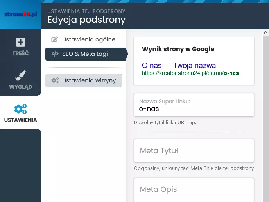Click the USTAWIENIA sidebar label

pyautogui.click(x=21, y=120)
